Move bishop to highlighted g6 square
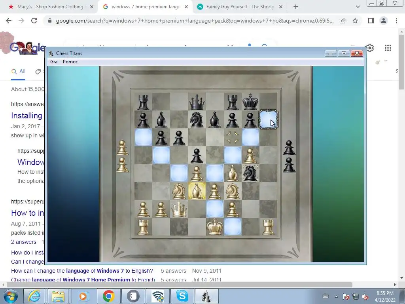This screenshot has width=405, height=304. click(250, 137)
